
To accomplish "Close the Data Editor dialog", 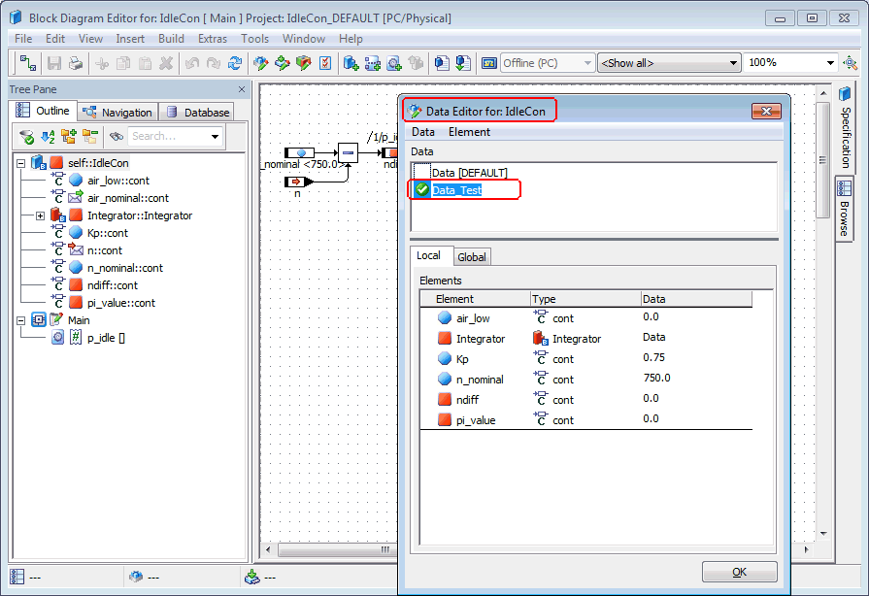I will 766,112.
